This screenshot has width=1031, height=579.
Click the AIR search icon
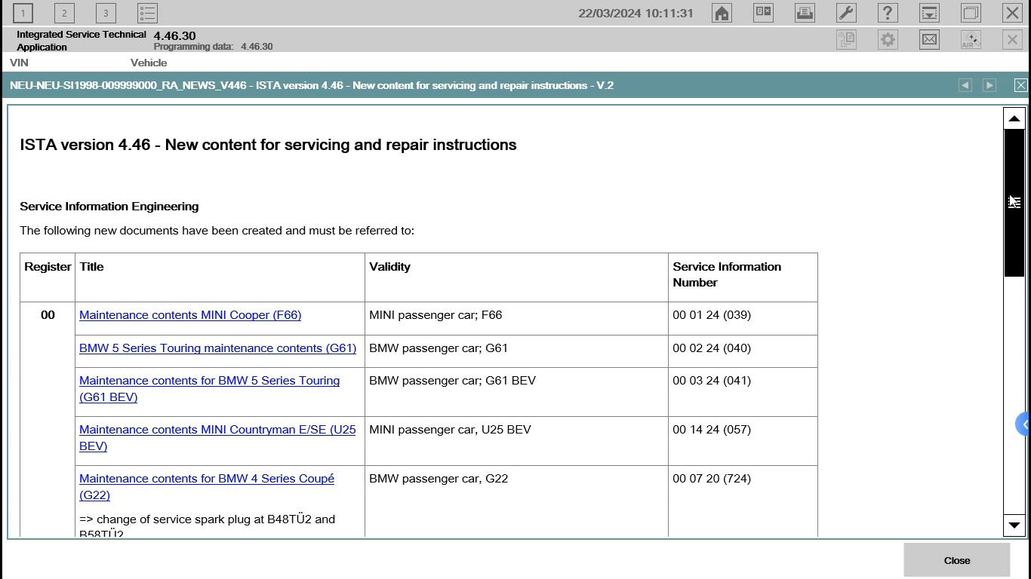[x=971, y=39]
